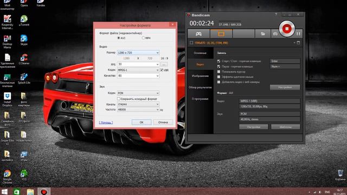The image size is (347, 195).
Task: Open File Explorer from the taskbar
Action: coord(30,191)
